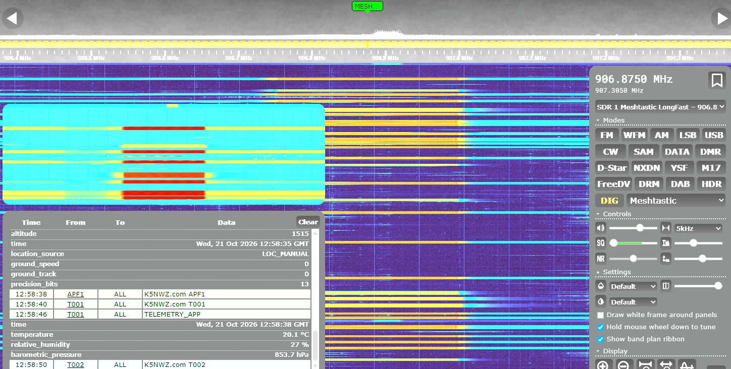Clear the message log with Clear button
Viewport: 731px width, 369px height.
308,222
